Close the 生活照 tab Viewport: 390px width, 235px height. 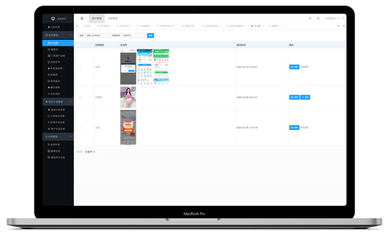pos(263,26)
